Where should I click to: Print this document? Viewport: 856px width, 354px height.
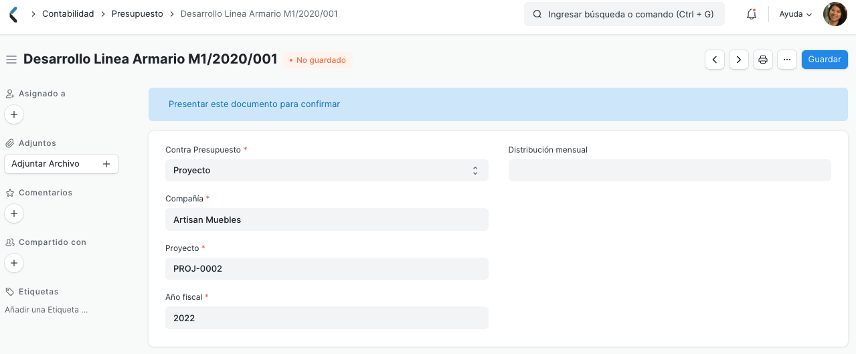coord(763,60)
